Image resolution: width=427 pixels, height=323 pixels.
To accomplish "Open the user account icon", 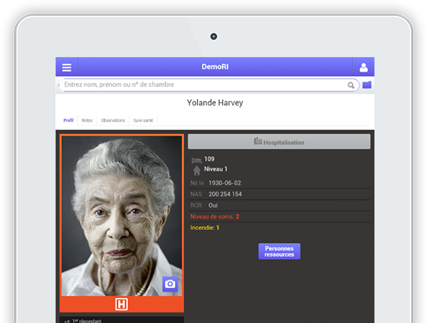I will tap(364, 67).
